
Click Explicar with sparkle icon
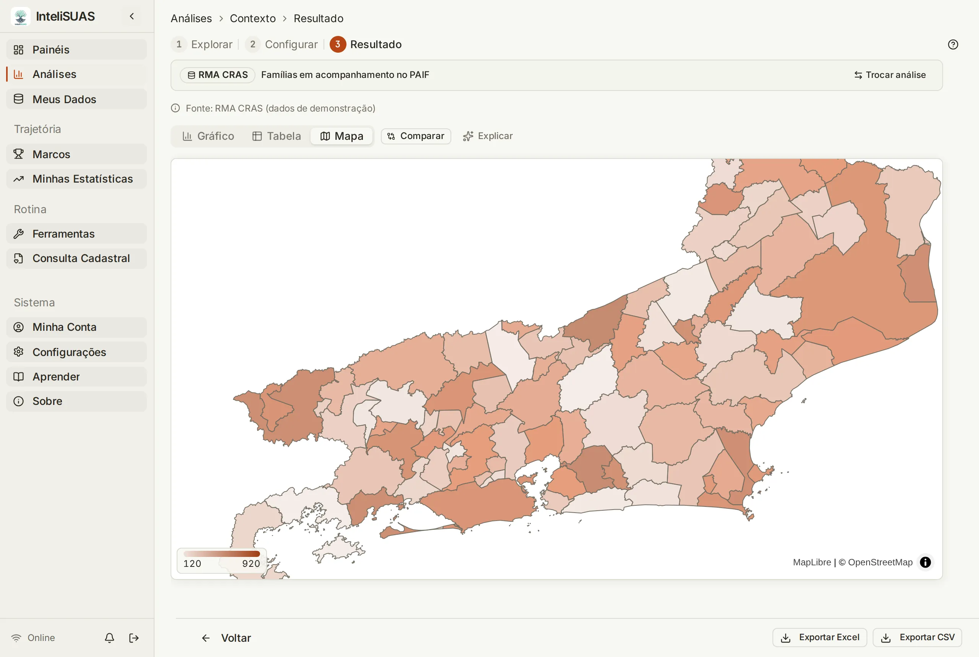click(488, 136)
